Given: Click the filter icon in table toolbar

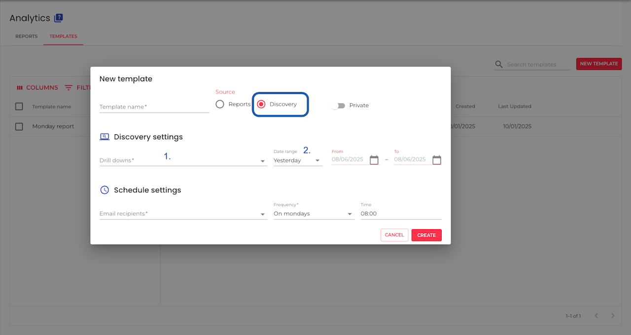Looking at the screenshot, I should coord(69,88).
